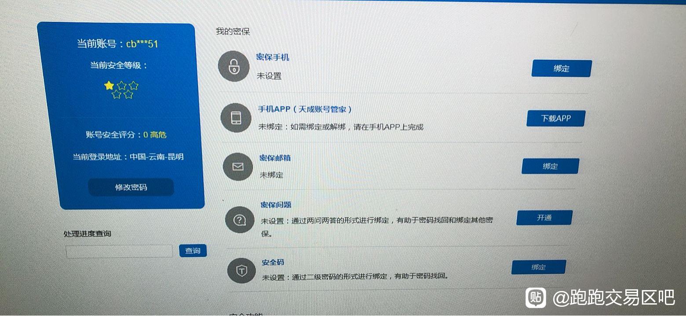Bind the 安全码 with 绑定 button
This screenshot has width=686, height=316.
coord(539,267)
